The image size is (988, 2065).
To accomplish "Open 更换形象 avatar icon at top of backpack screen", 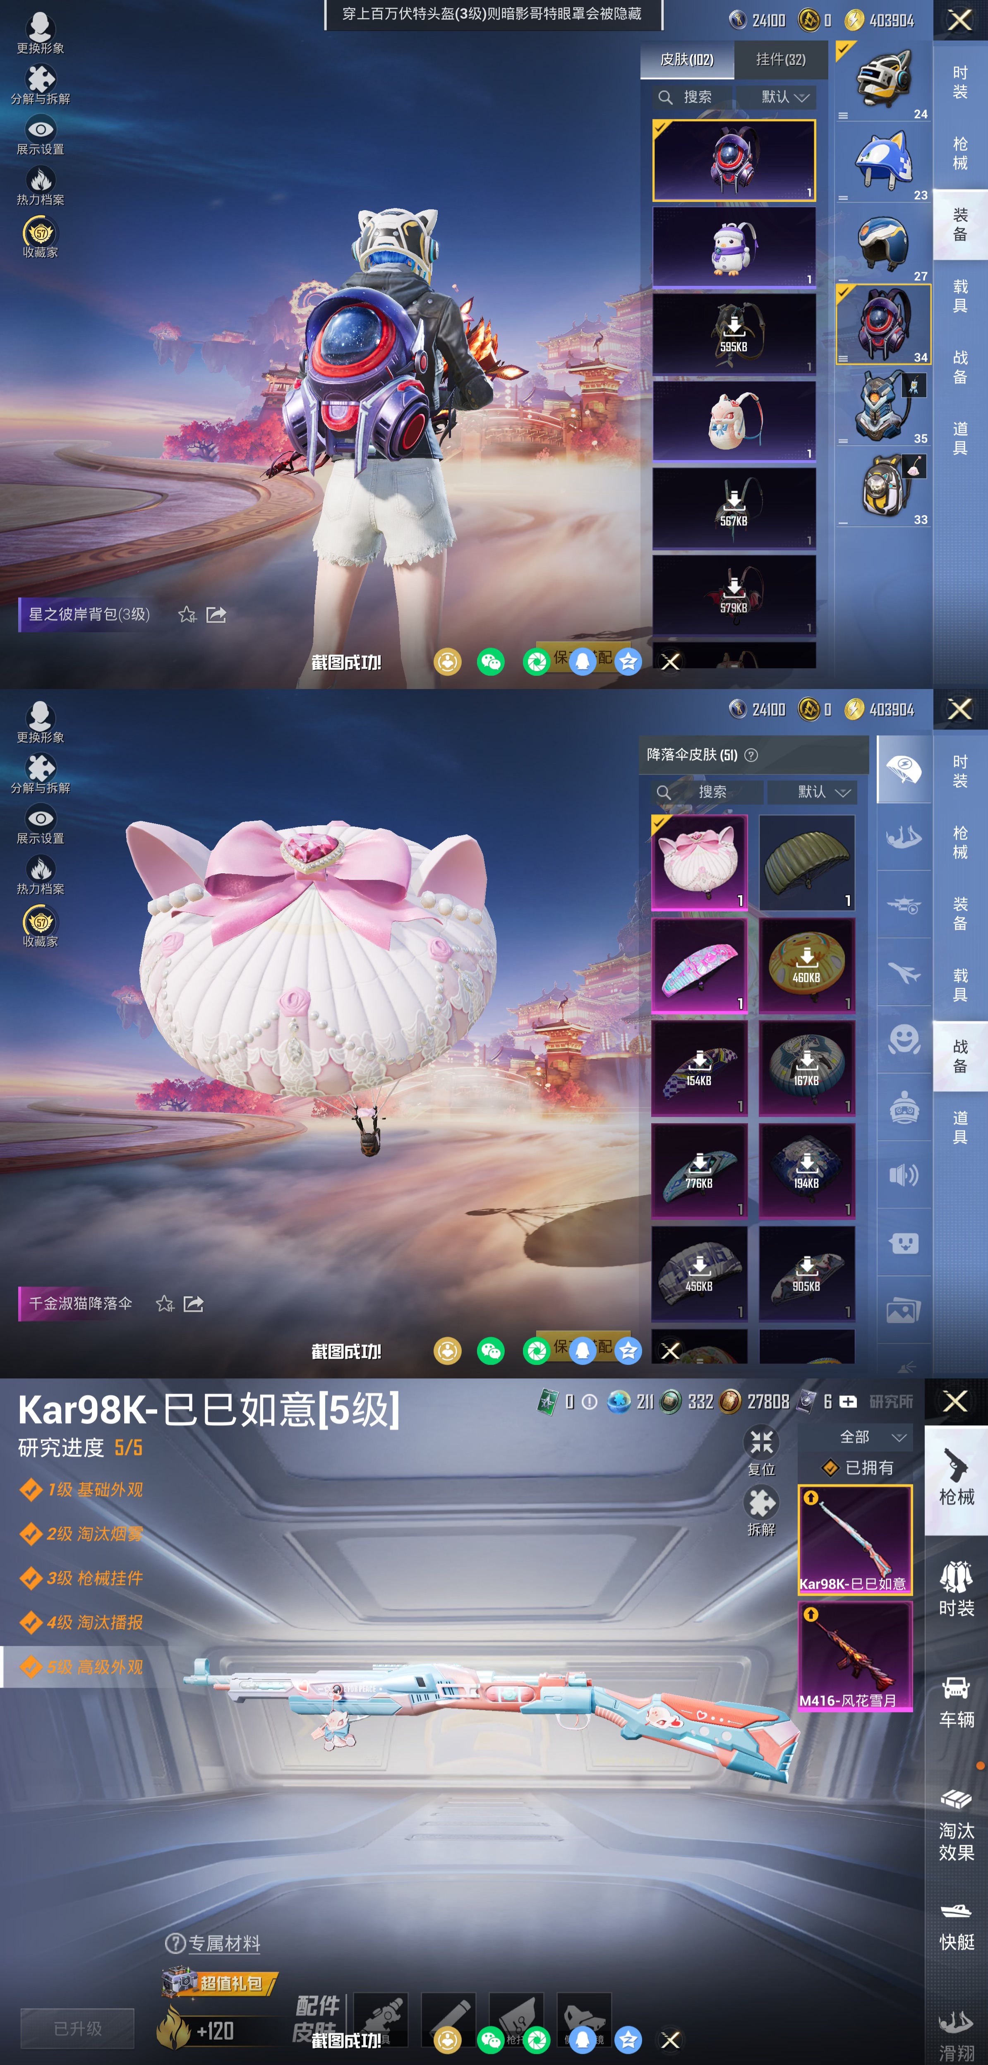I will pyautogui.click(x=40, y=28).
